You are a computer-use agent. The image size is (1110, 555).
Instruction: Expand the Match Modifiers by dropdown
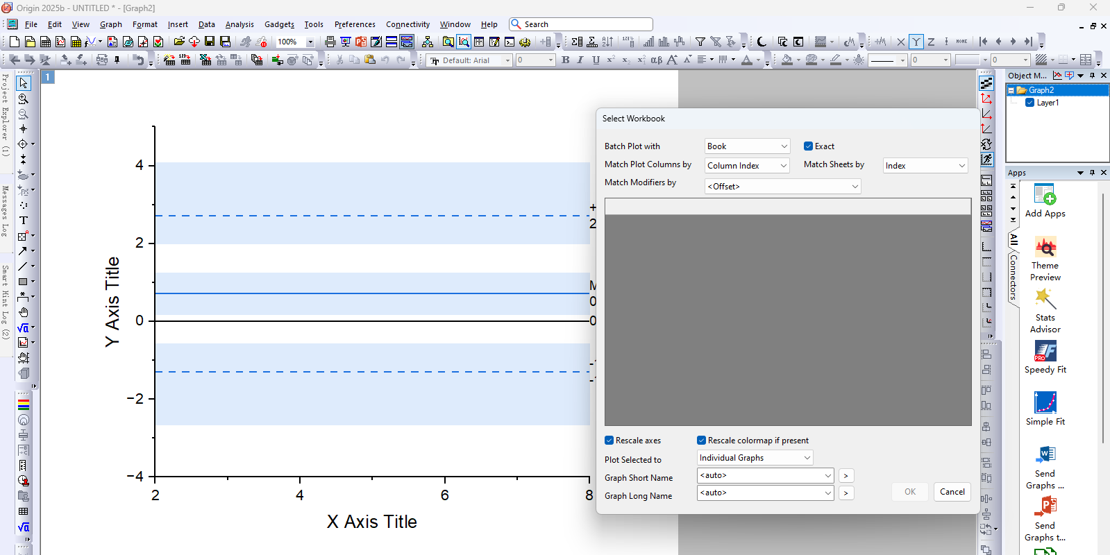click(x=782, y=187)
